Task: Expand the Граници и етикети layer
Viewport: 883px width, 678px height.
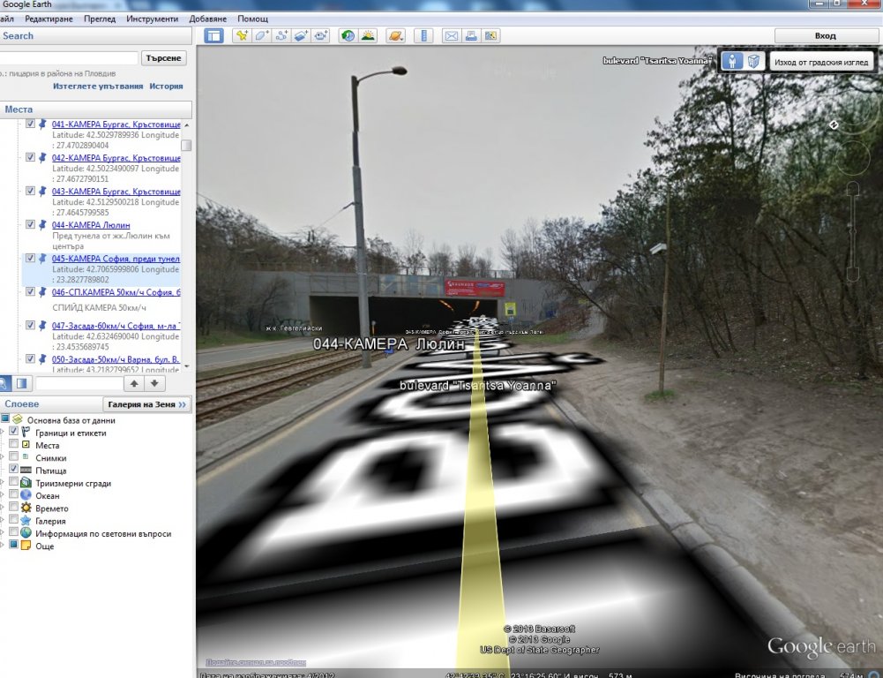Action: 4,433
